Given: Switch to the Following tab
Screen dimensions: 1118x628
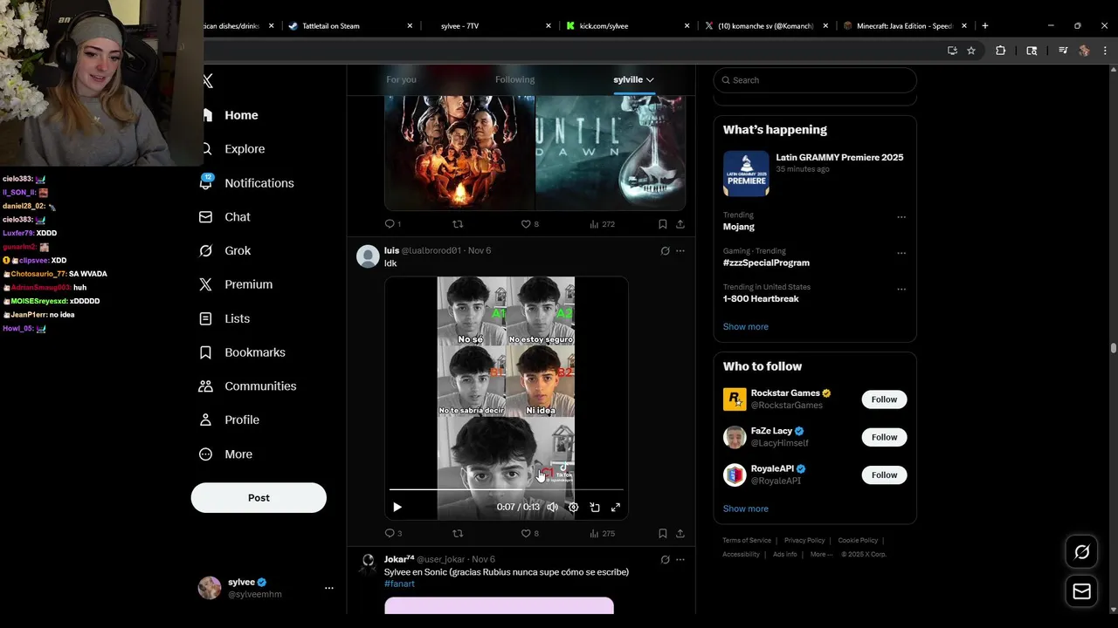Looking at the screenshot, I should [514, 80].
